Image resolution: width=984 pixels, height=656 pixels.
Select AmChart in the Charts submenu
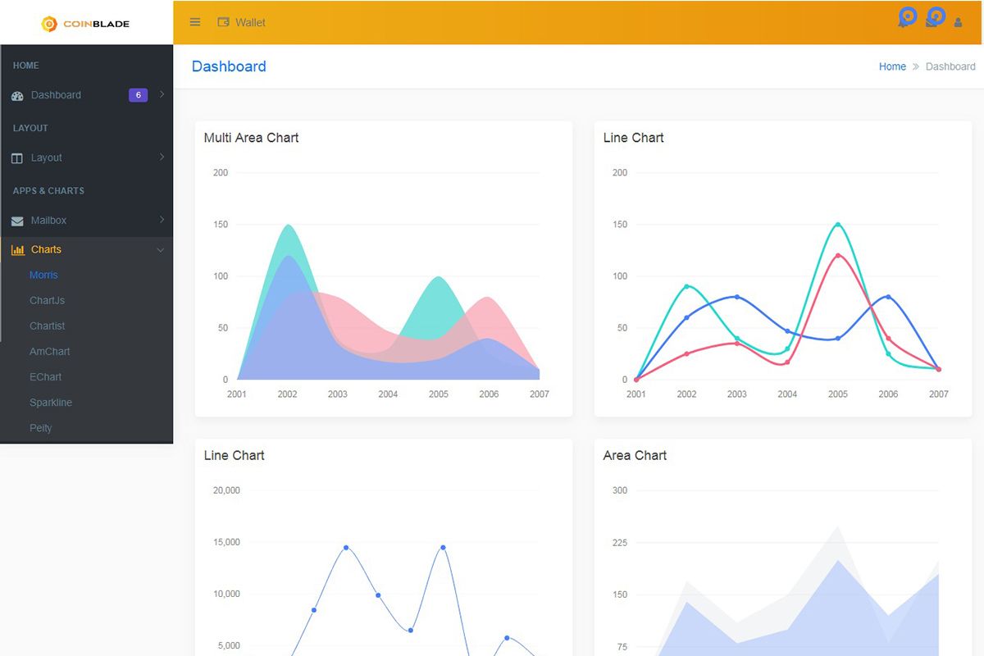(50, 351)
